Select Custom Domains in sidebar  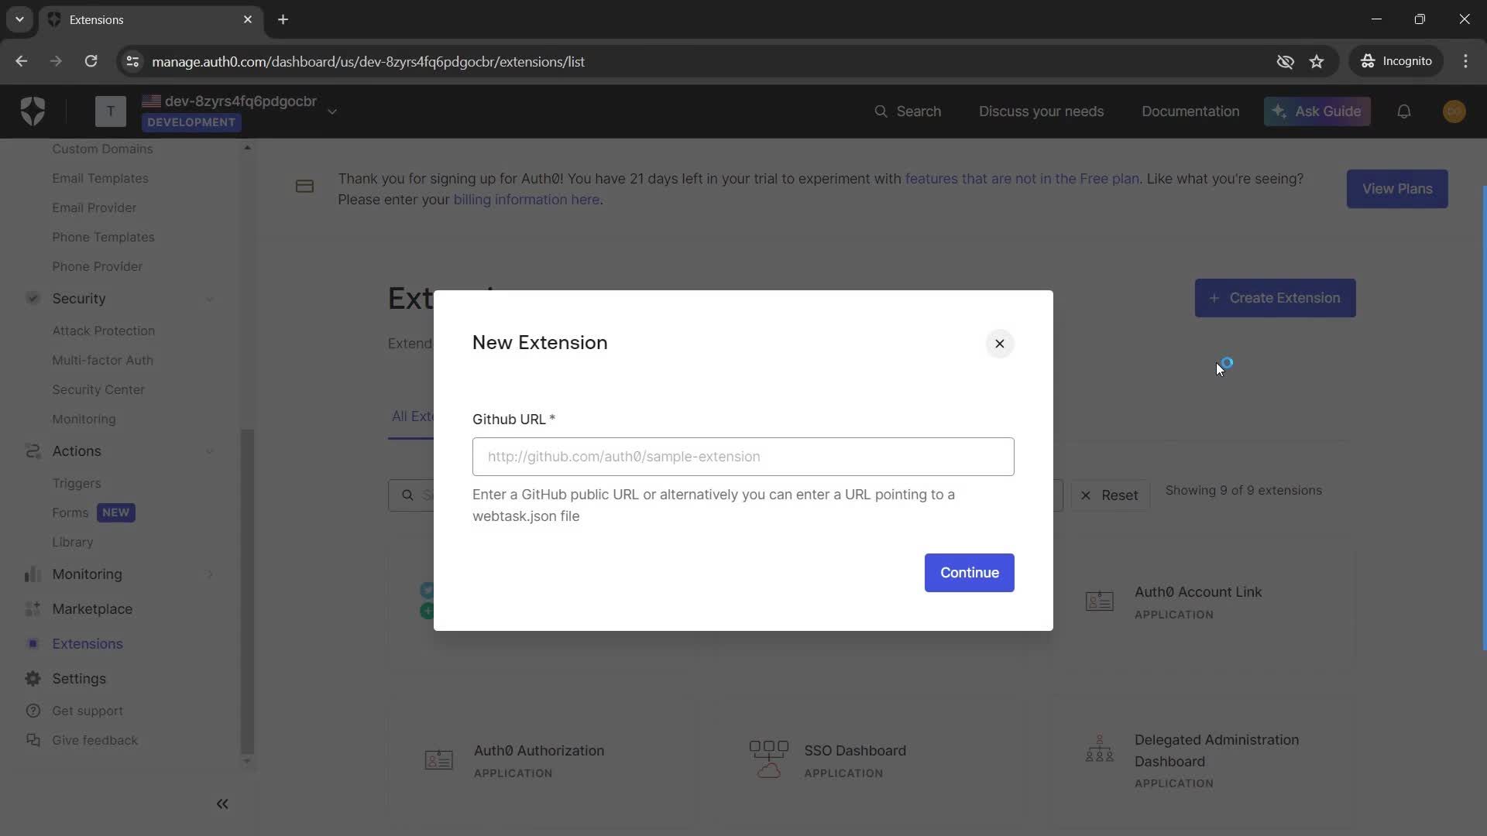[x=102, y=149]
